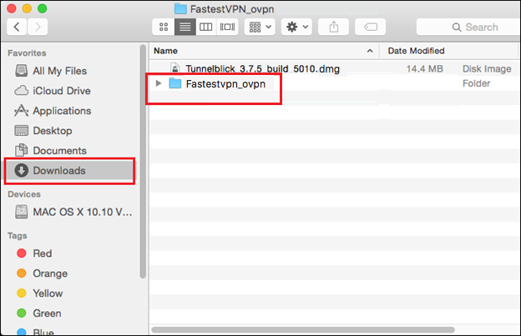The height and width of the screenshot is (336, 521).
Task: Click the Fastestvpn_ovpn folder icon
Action: 175,83
